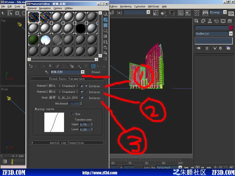The image size is (235, 176).
Task: Click the Remove Modifier trash icon
Action: (x=220, y=48)
